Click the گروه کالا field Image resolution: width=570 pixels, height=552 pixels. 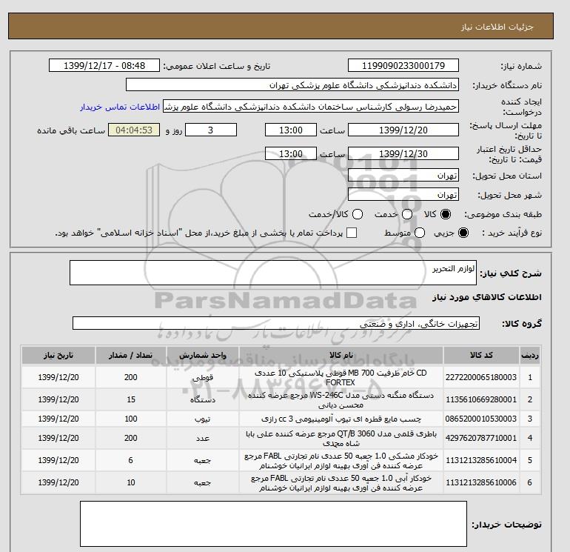point(276,323)
